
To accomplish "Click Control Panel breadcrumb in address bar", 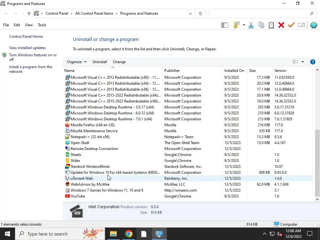I will [x=57, y=13].
